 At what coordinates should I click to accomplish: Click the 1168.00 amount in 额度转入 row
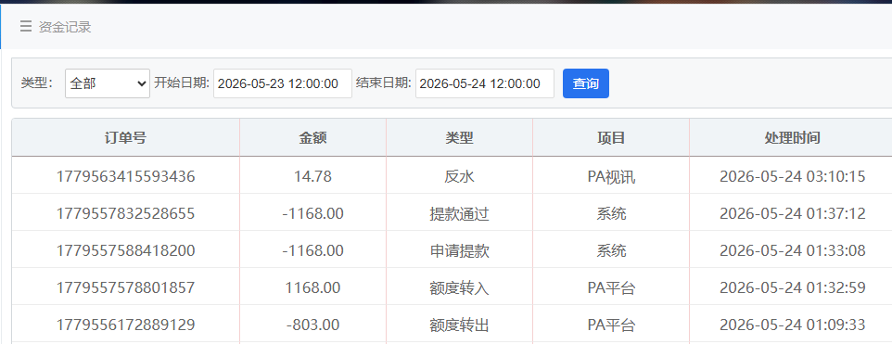click(312, 287)
